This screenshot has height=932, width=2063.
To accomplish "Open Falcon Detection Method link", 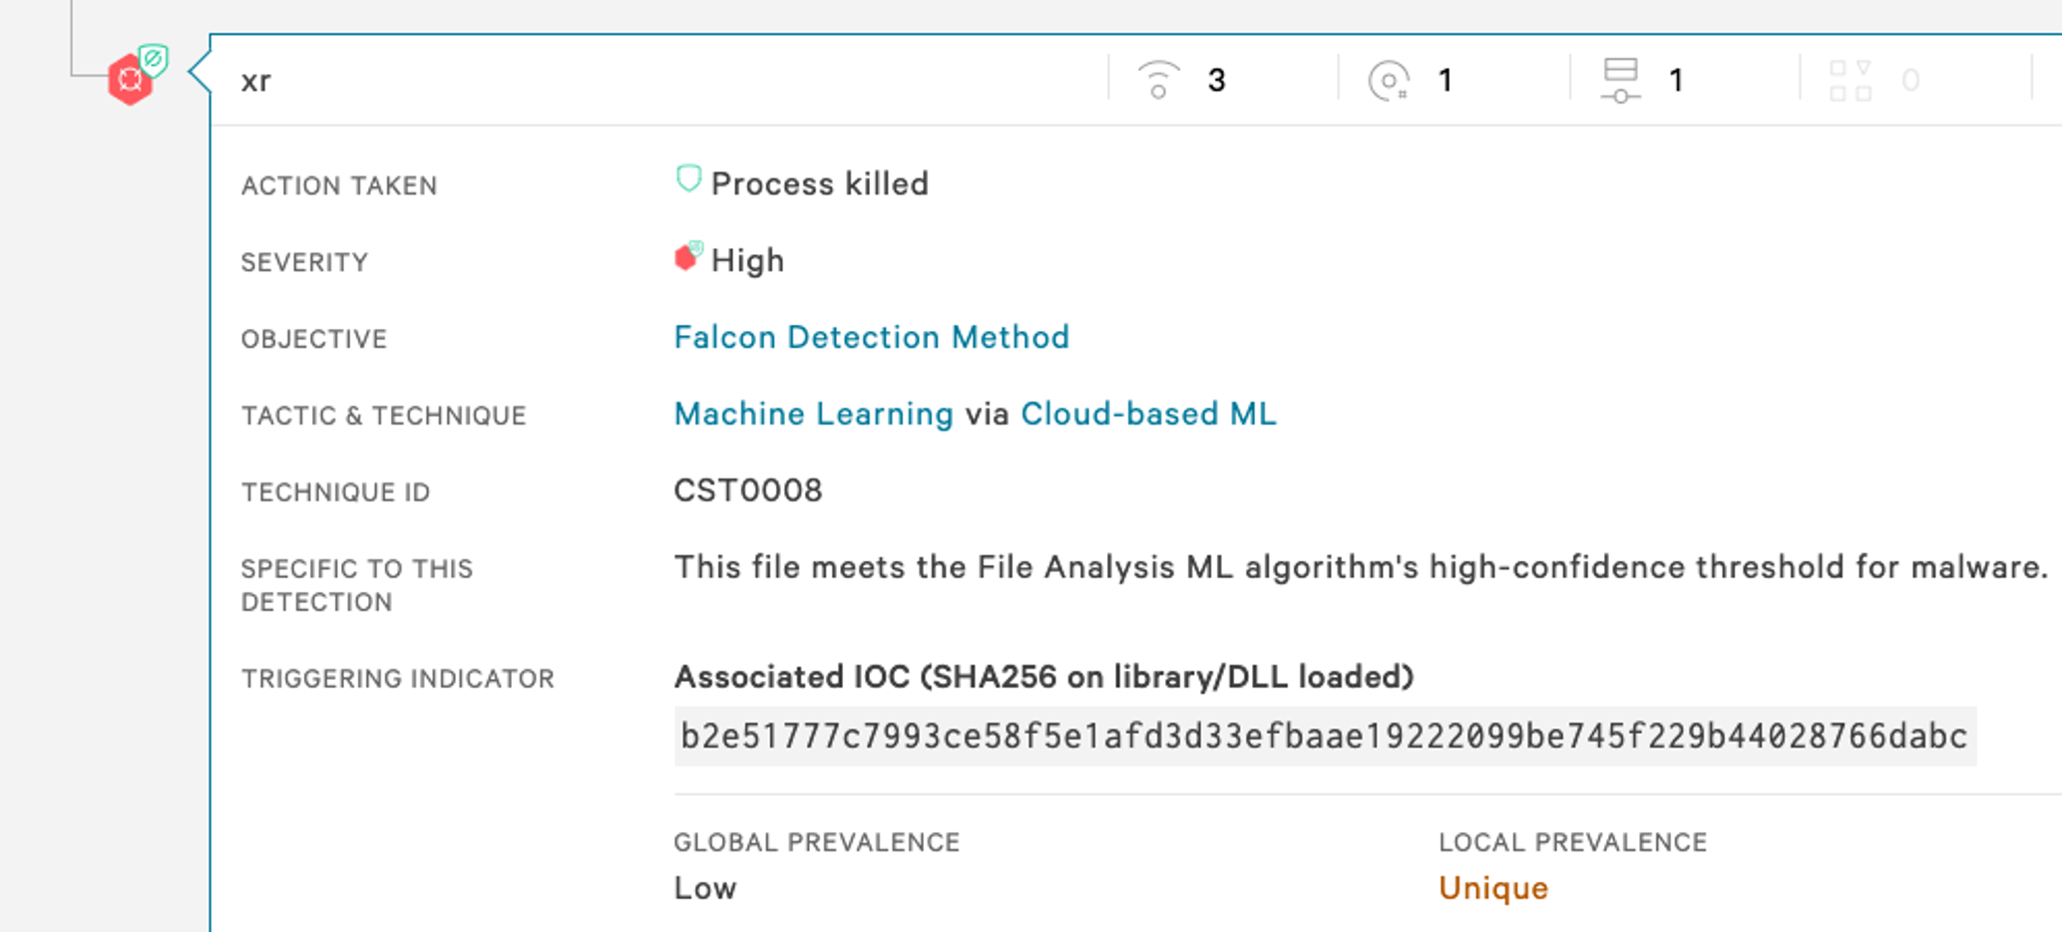I will pyautogui.click(x=871, y=337).
